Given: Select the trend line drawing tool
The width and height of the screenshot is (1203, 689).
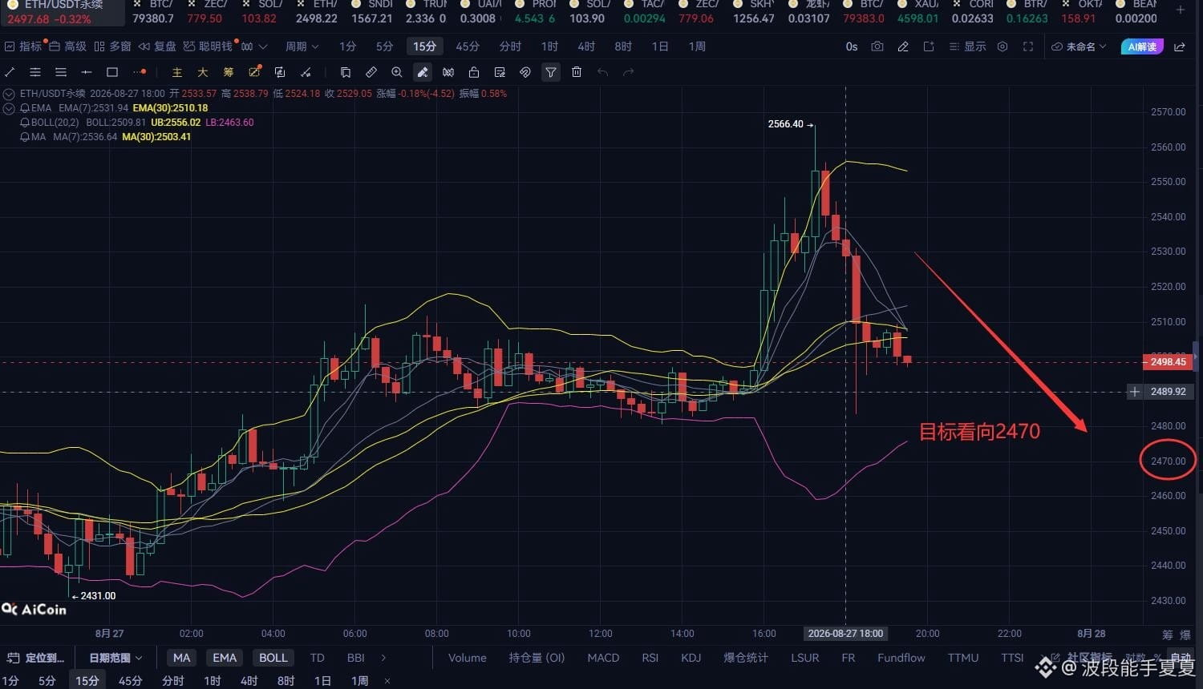Looking at the screenshot, I should 10,72.
